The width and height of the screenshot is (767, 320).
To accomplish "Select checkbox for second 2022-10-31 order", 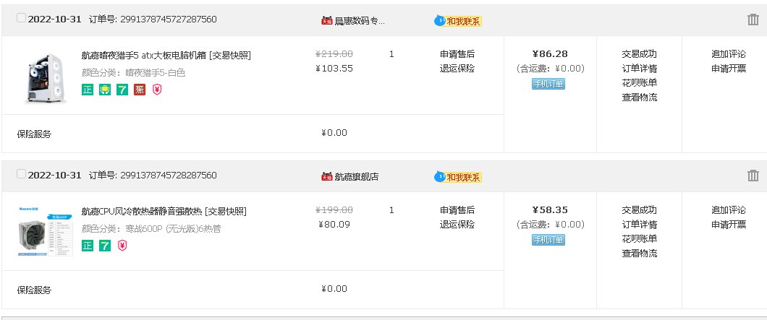I will (21, 174).
